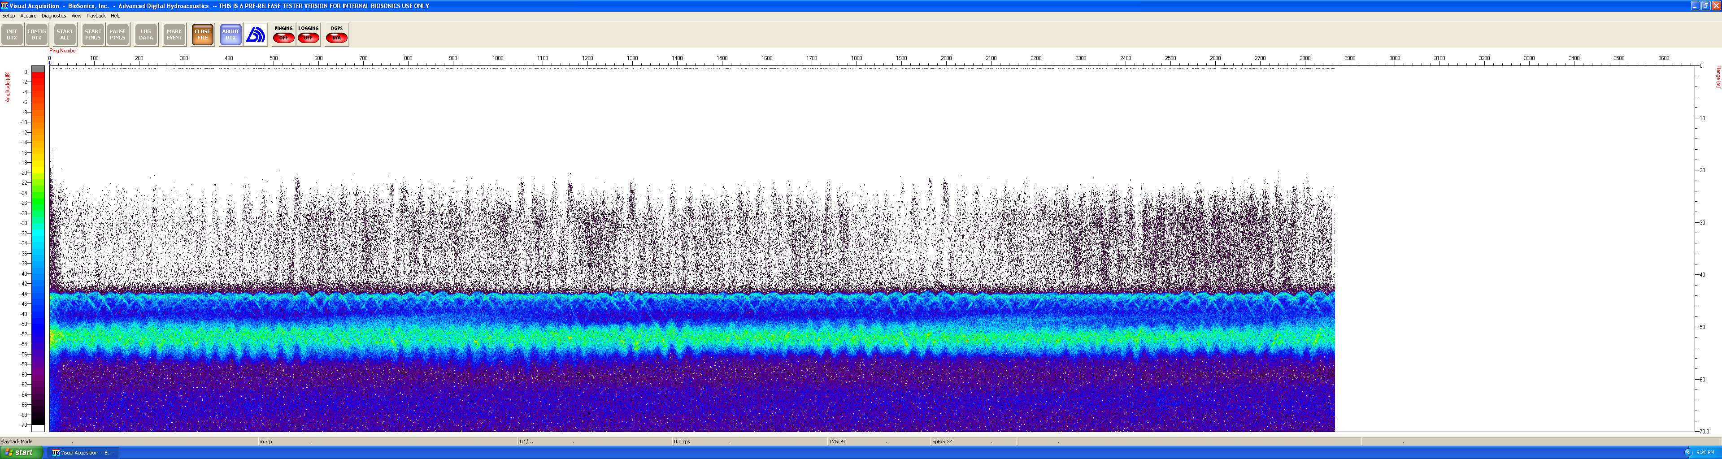
Task: Click the INIT DTX toolbar button
Action: pos(12,35)
